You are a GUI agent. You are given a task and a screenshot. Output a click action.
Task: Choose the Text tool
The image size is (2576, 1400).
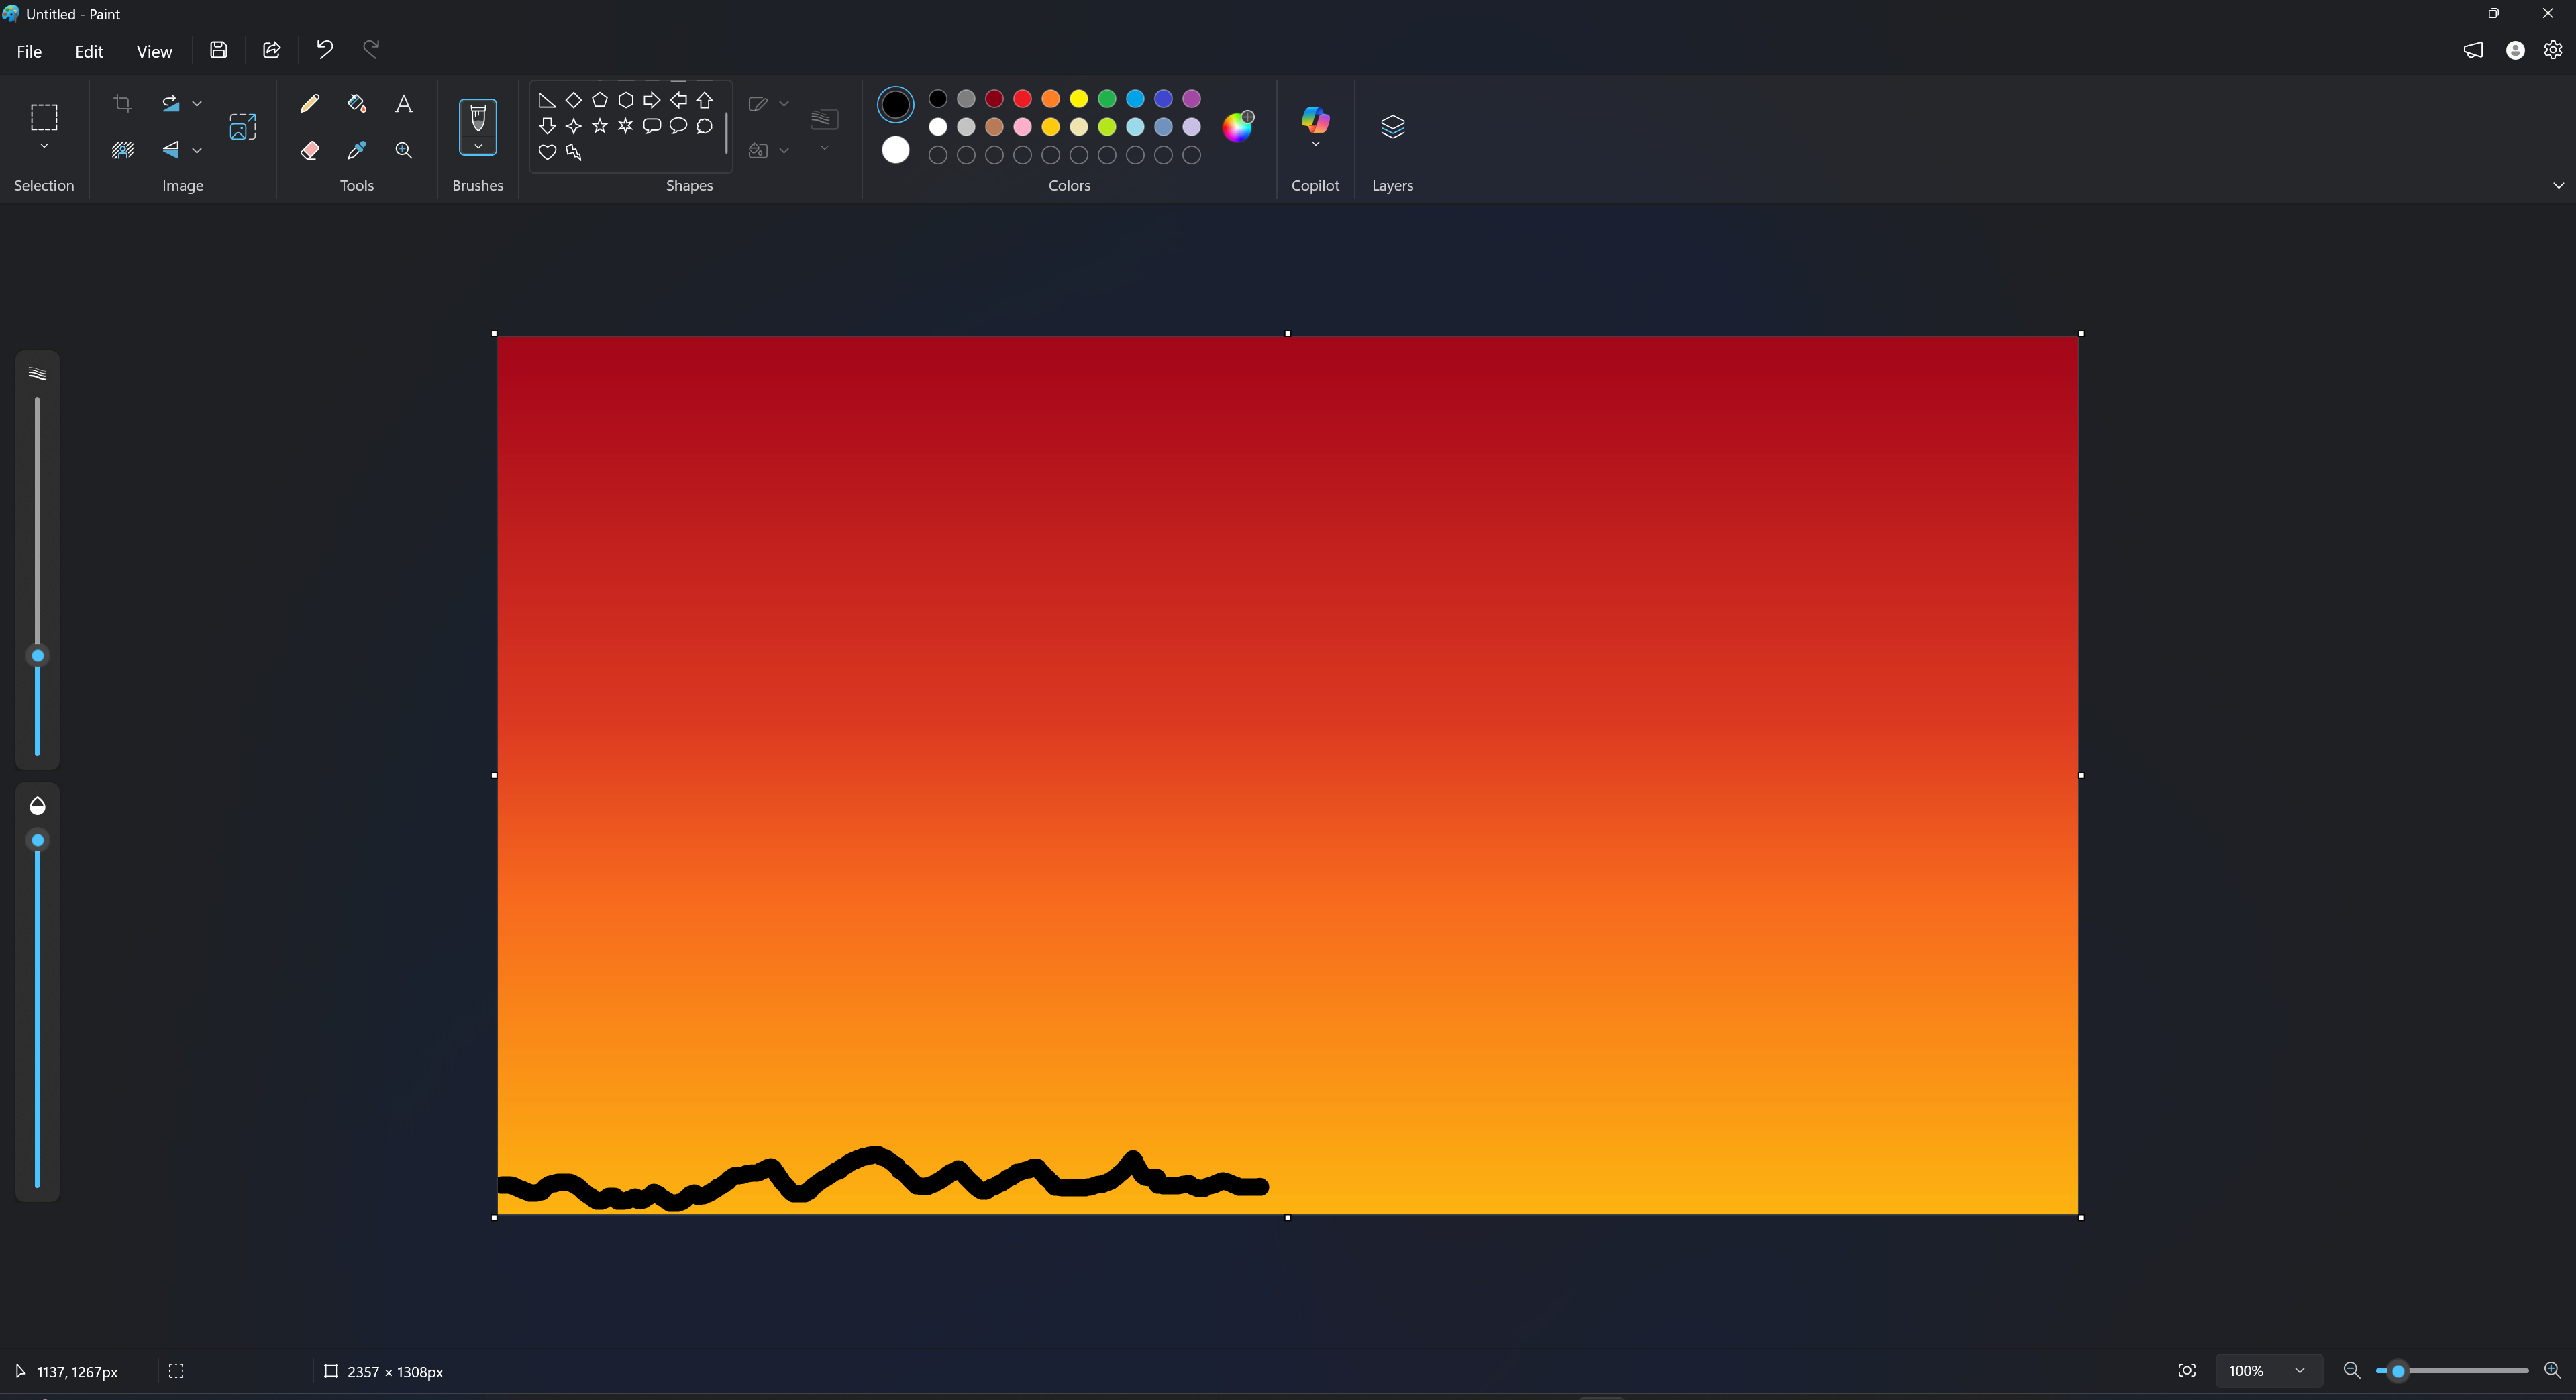pyautogui.click(x=404, y=103)
